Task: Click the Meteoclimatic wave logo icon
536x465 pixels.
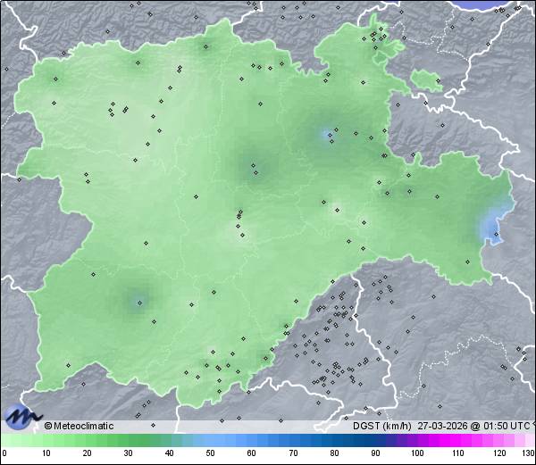Action: coord(21,416)
